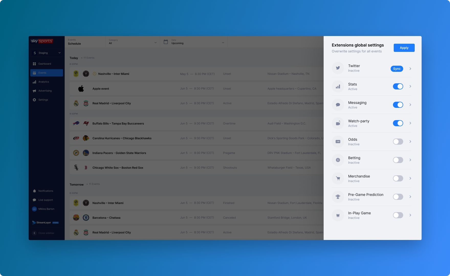Open Real Madrid – Liverpool City today event

point(196,103)
